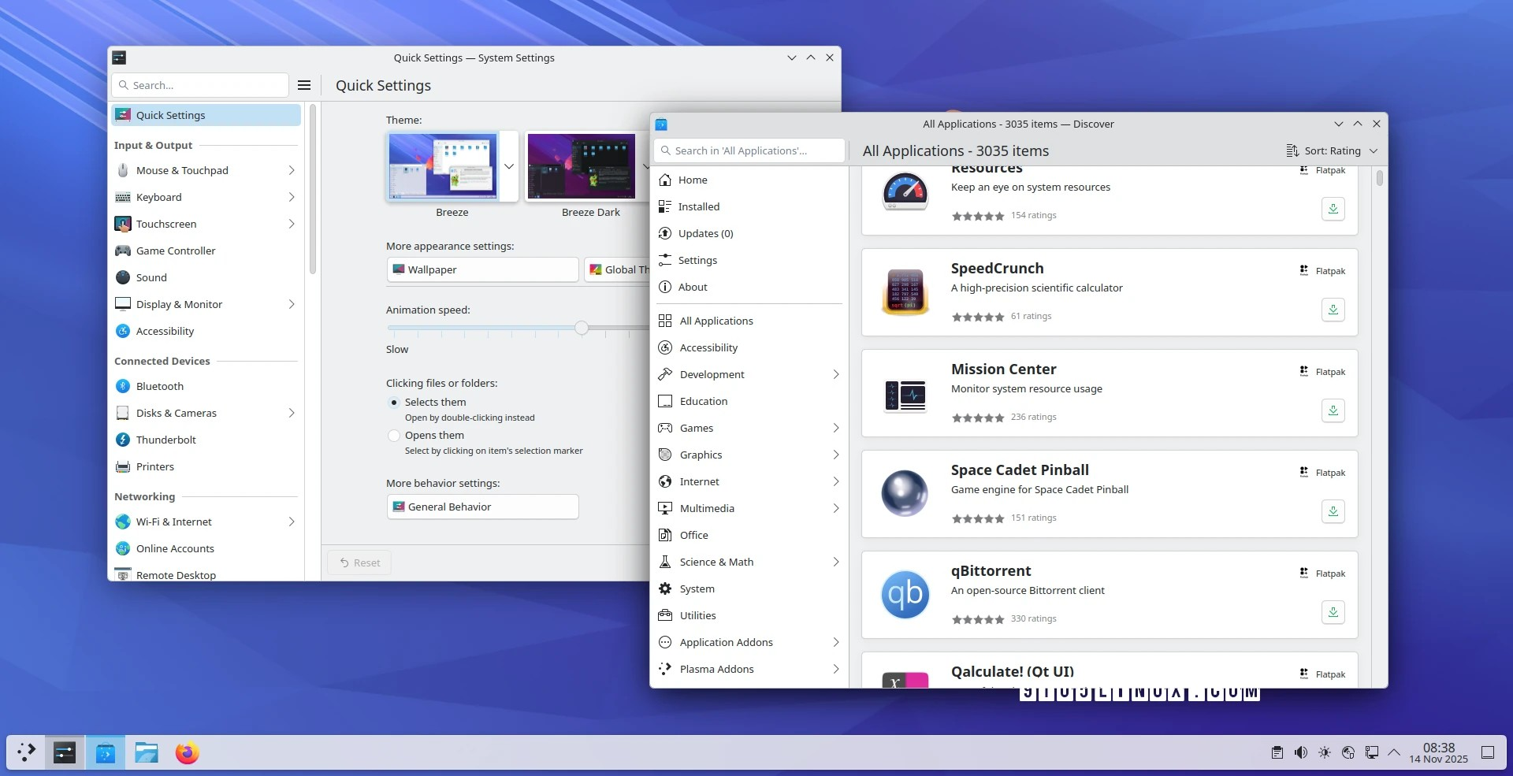The height and width of the screenshot is (776, 1513).
Task: Select the Opens them radio button
Action: point(394,435)
